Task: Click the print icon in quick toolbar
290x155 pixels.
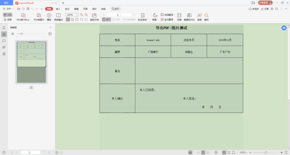Action: point(28,9)
